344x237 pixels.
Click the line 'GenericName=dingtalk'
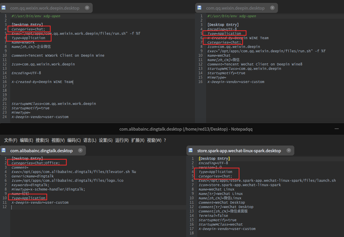pos(32,176)
